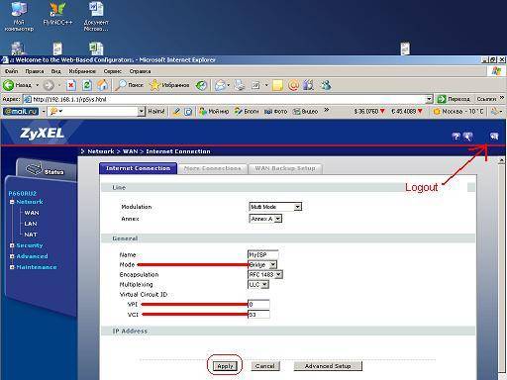Click the VPI input field

click(x=258, y=305)
